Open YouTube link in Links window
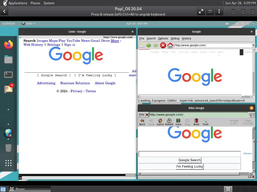This screenshot has height=192, width=257. click(73, 41)
